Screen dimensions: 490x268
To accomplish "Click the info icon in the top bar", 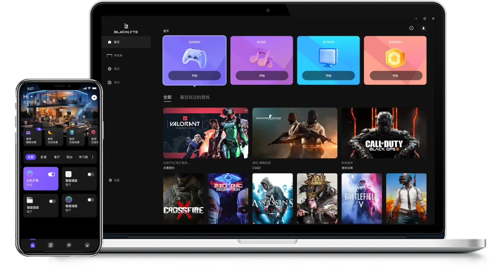I will click(x=411, y=28).
